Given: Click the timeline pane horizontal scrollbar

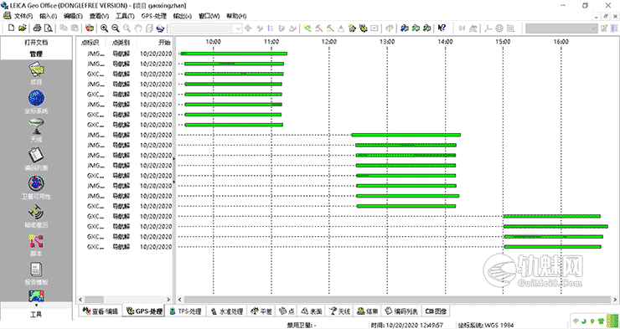Looking at the screenshot, I should (398, 300).
